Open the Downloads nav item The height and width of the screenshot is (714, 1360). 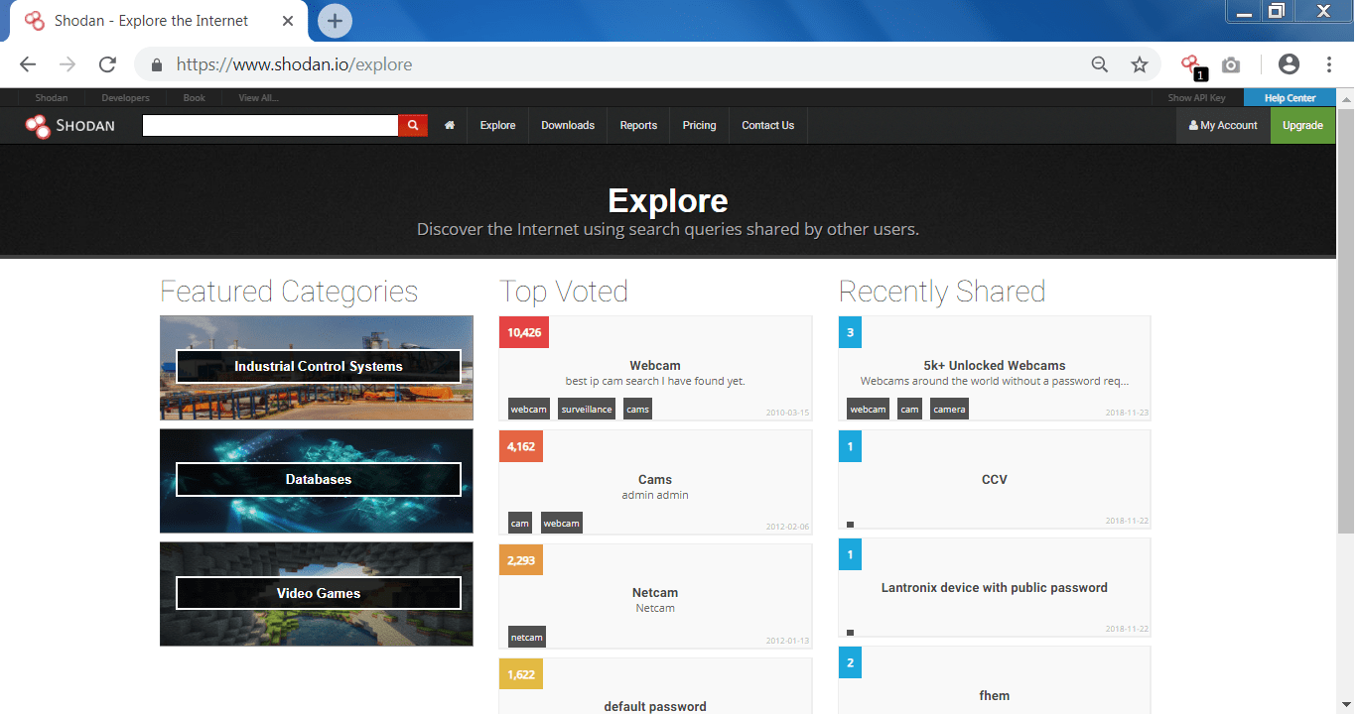click(568, 125)
